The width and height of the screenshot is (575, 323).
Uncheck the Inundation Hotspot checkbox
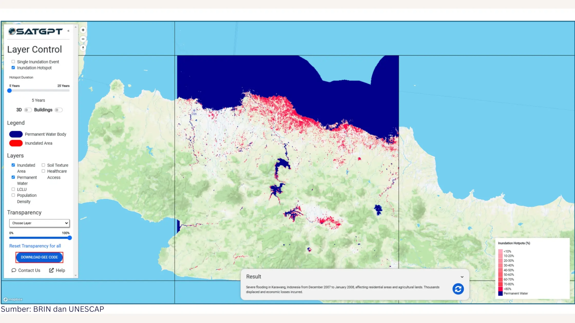pos(13,68)
